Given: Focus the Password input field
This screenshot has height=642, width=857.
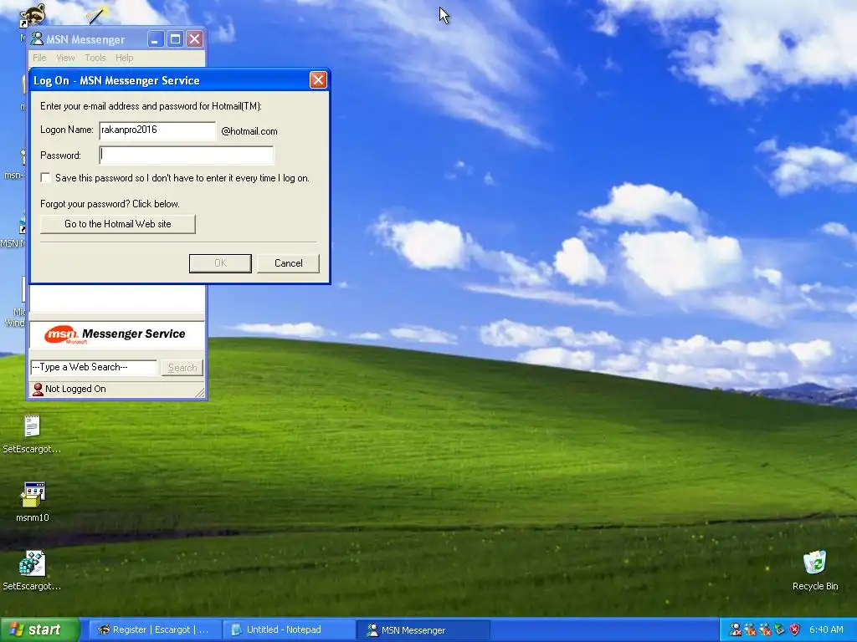Looking at the screenshot, I should (x=187, y=155).
